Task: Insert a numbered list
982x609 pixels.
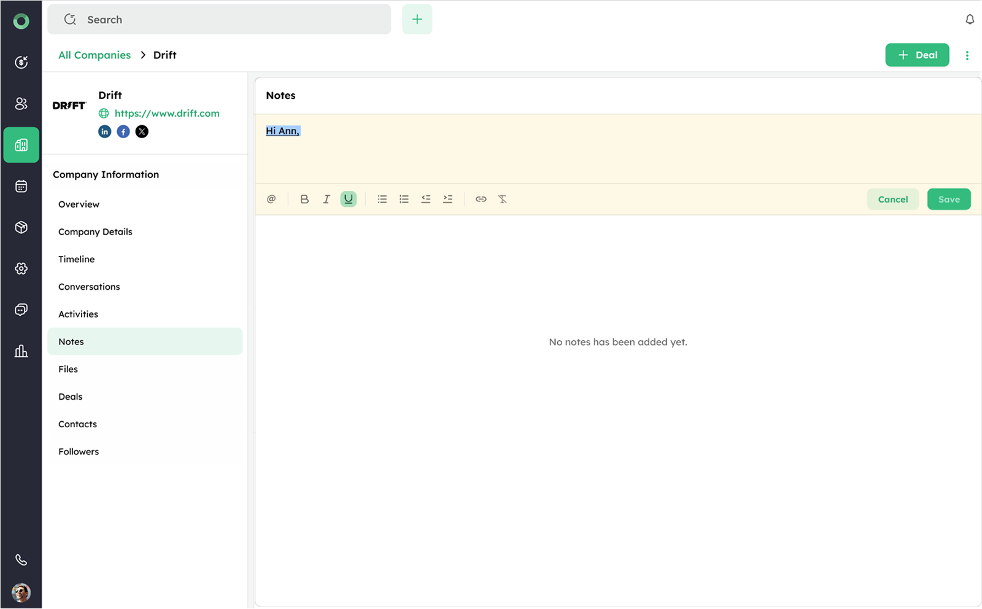Action: (404, 199)
